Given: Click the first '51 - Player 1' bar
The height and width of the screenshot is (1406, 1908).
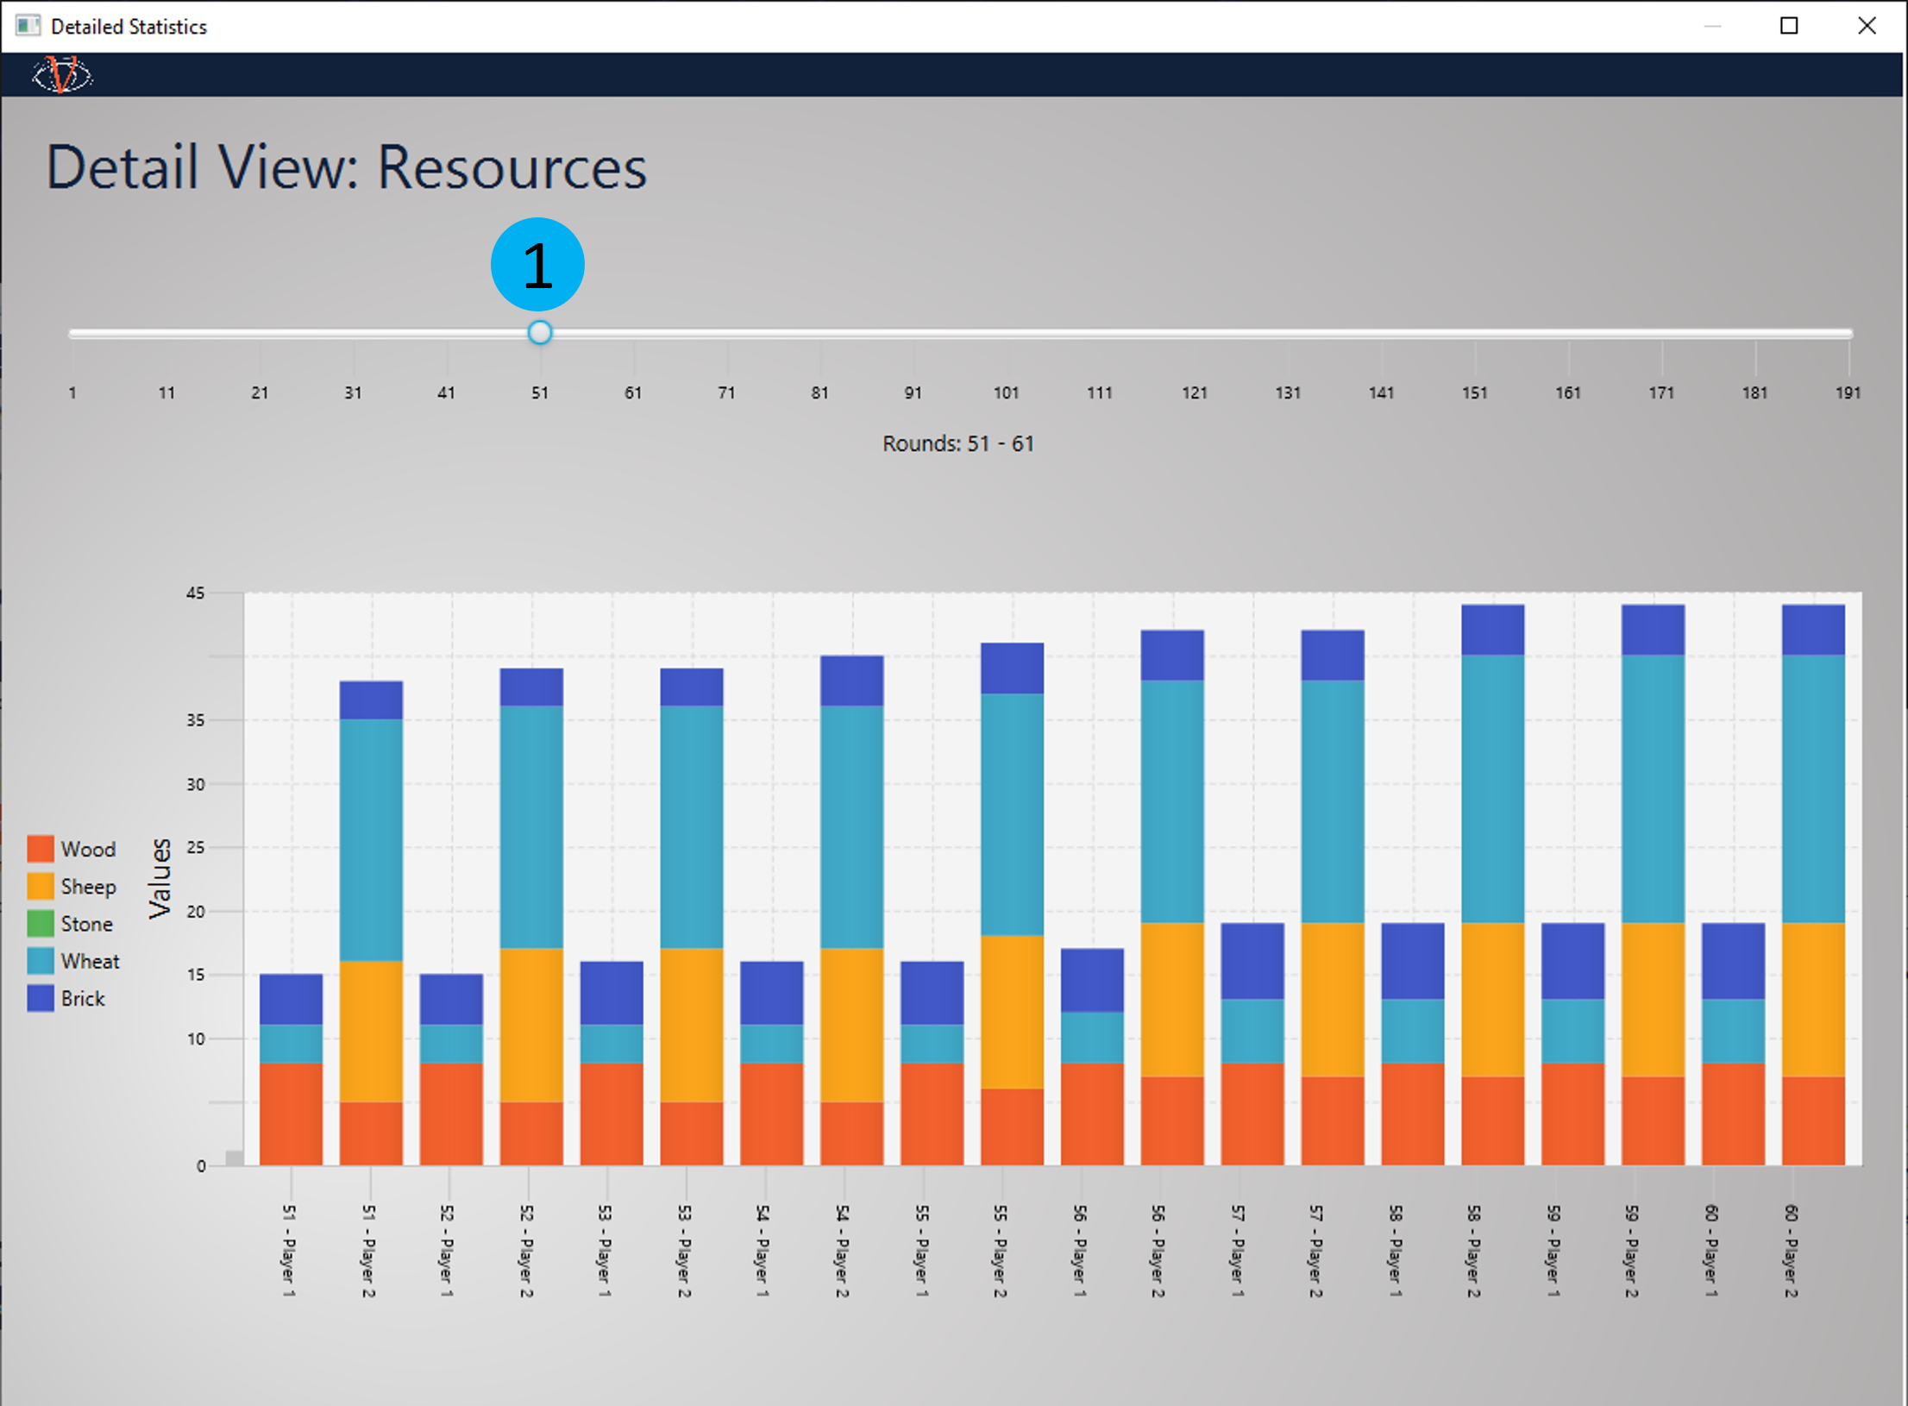Looking at the screenshot, I should click(292, 1070).
